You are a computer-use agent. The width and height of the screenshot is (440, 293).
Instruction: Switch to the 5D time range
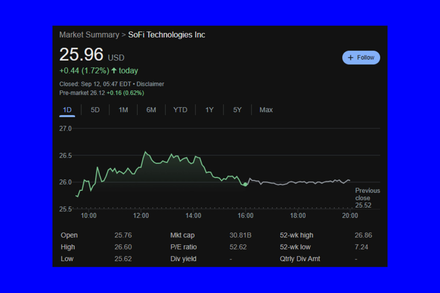[95, 110]
